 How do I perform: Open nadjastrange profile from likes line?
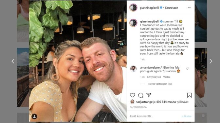[144, 102]
